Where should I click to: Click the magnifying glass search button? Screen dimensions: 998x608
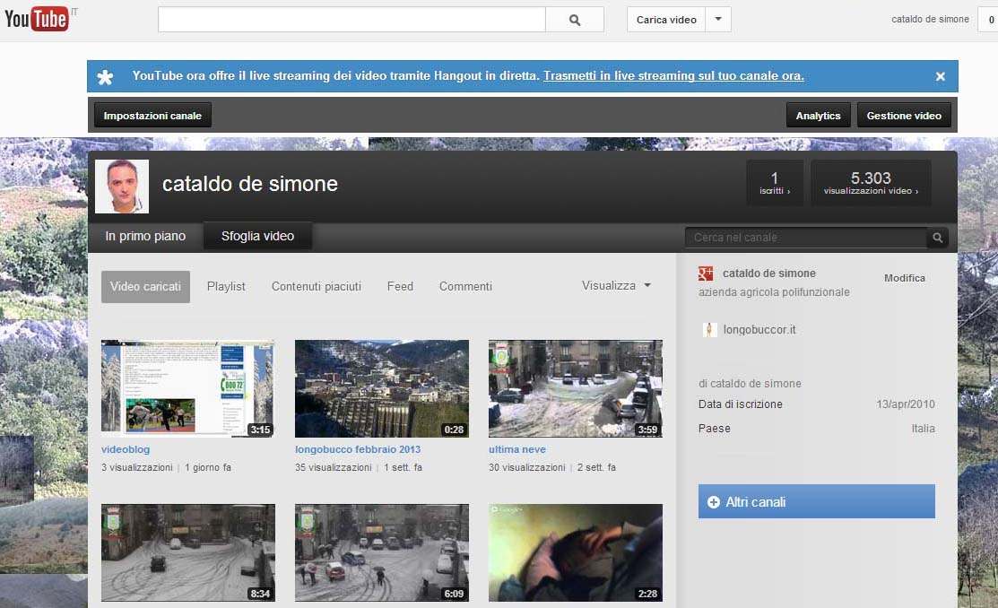click(x=574, y=20)
